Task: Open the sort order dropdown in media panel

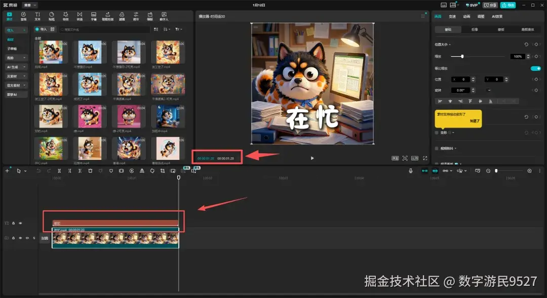Action: coord(167,29)
